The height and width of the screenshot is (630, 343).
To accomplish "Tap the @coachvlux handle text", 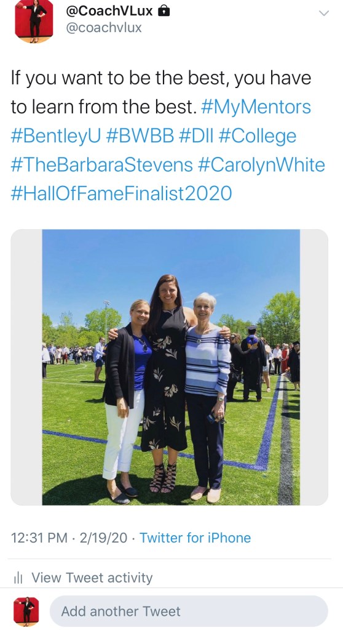I will coord(103,28).
